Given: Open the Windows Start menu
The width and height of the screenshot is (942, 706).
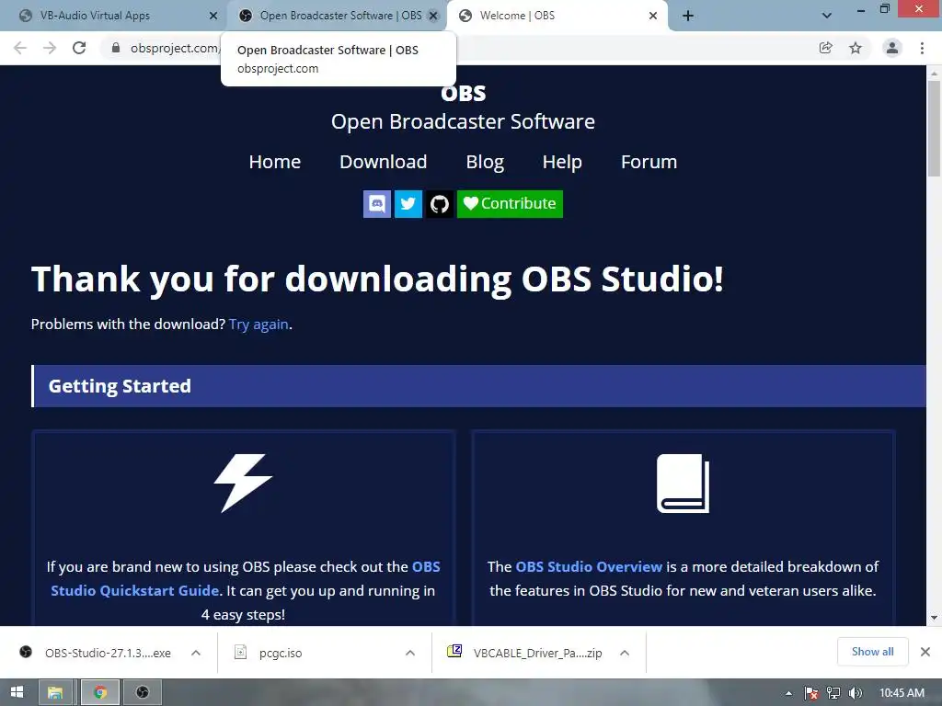Looking at the screenshot, I should pyautogui.click(x=17, y=692).
